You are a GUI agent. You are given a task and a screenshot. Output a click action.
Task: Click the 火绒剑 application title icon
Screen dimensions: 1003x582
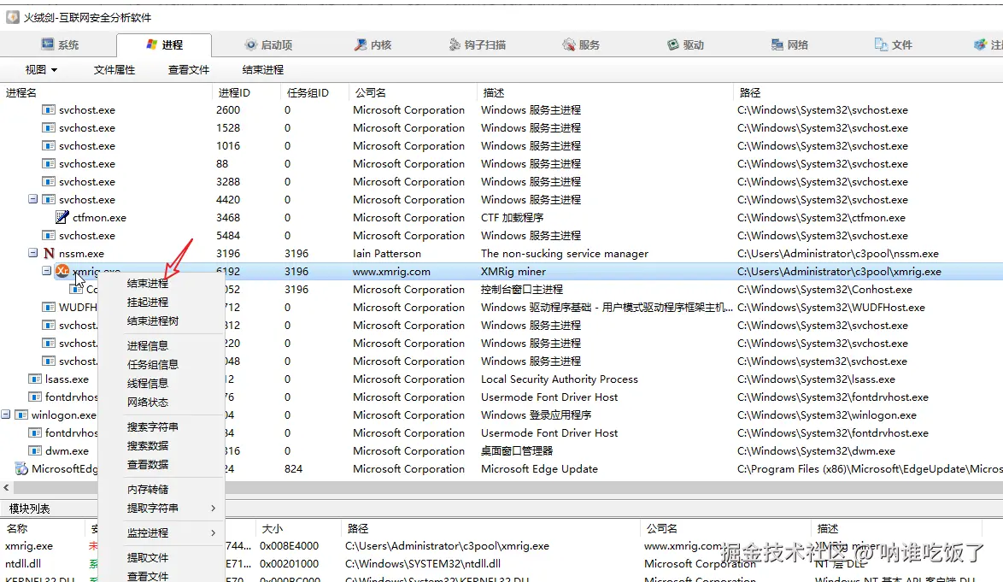point(13,17)
